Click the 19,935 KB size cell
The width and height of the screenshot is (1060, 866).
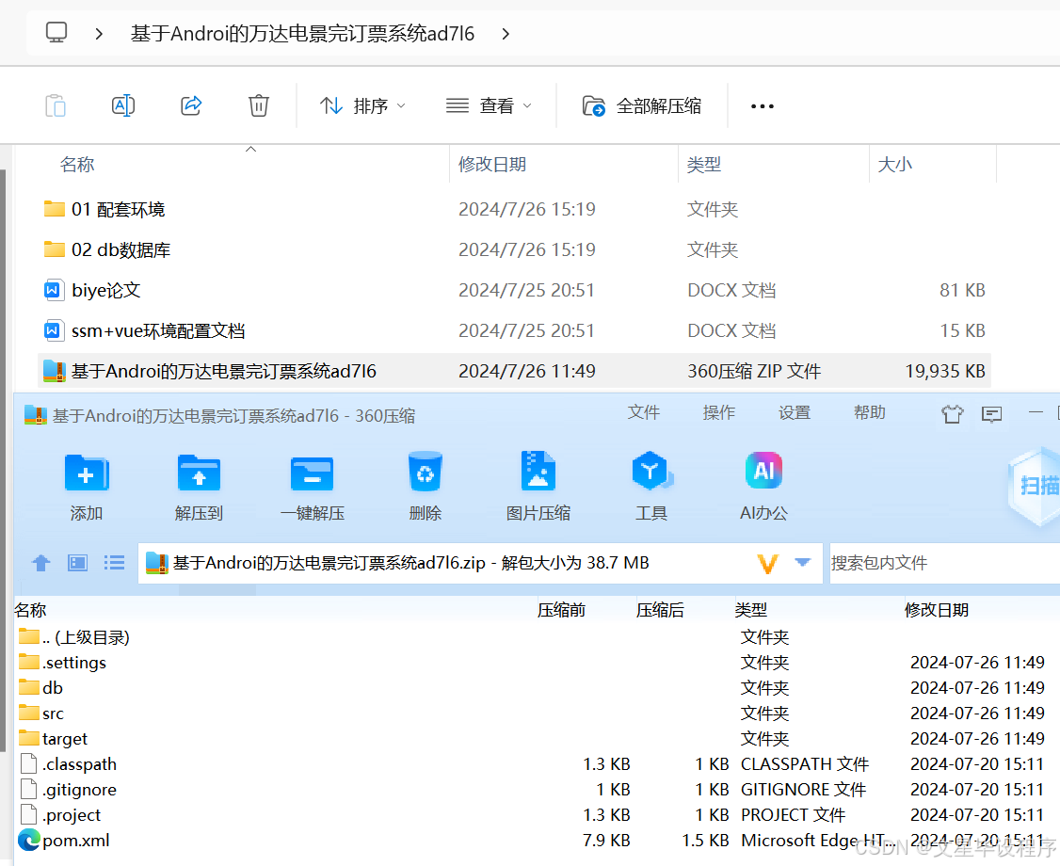click(945, 371)
